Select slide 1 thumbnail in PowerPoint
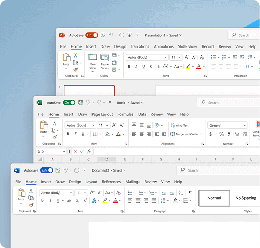This screenshot has height=248, width=260. pyautogui.click(x=89, y=90)
